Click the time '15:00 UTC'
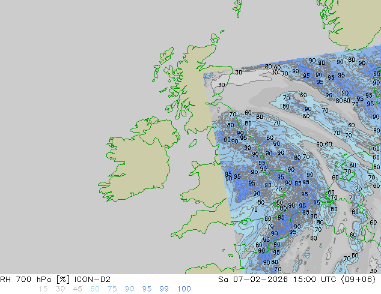Screen dimensions: 381x294 click(x=315, y=280)
